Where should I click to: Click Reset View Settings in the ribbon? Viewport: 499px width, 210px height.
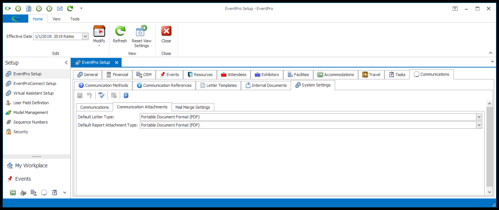pos(142,37)
